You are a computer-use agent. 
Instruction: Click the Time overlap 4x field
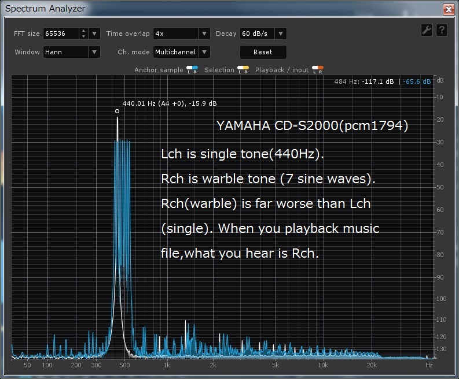175,34
